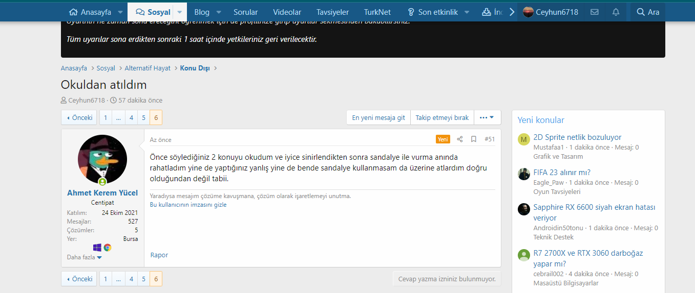Toggle thread watching via Takip etmeyi bırak
Viewport: 695px width, 293px height.
(x=442, y=117)
